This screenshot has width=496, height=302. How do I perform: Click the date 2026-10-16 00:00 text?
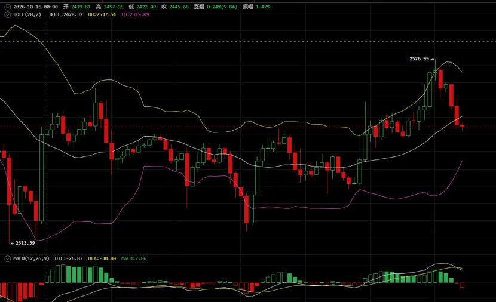coord(35,7)
